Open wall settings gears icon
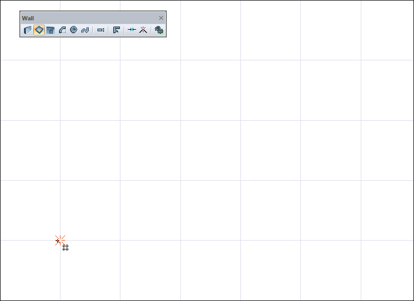This screenshot has width=414, height=301. pyautogui.click(x=159, y=30)
